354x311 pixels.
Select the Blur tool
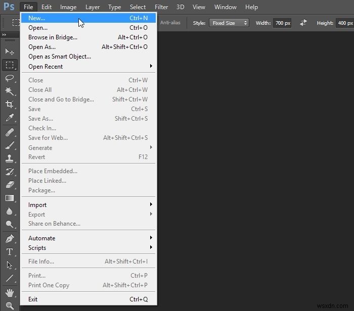coord(10,211)
